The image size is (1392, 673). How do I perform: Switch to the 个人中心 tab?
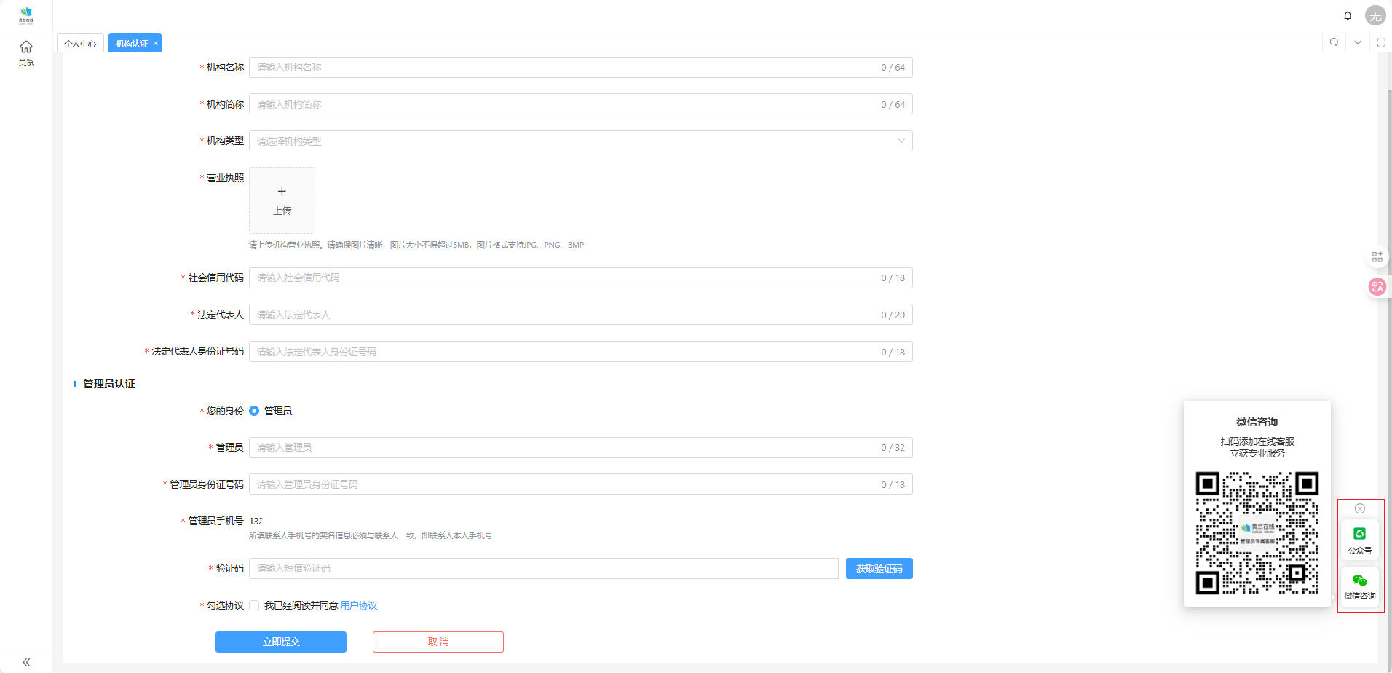(80, 44)
